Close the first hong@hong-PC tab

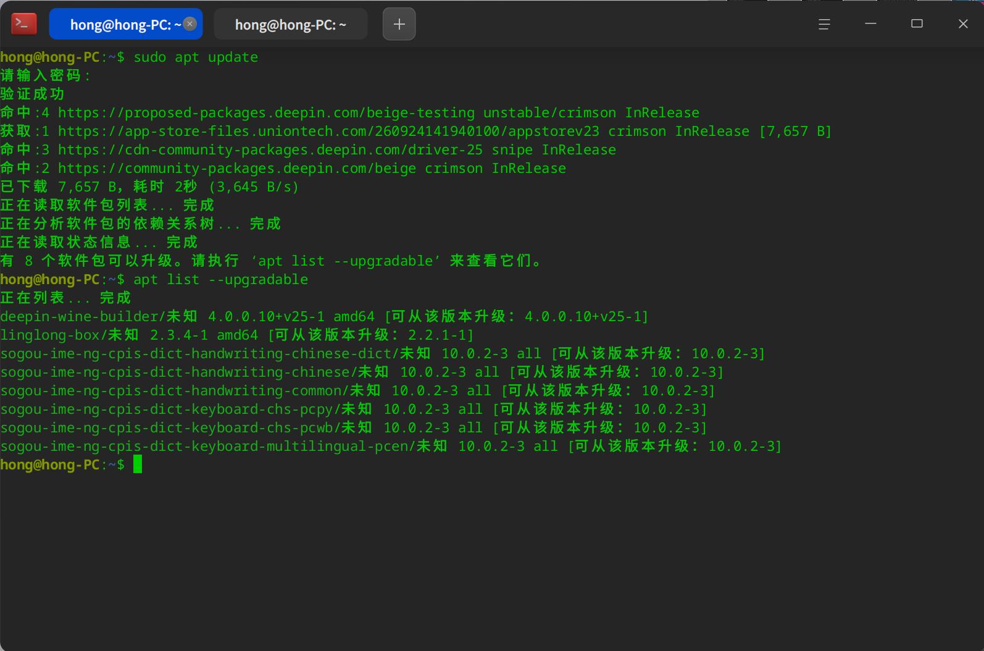pyautogui.click(x=190, y=24)
